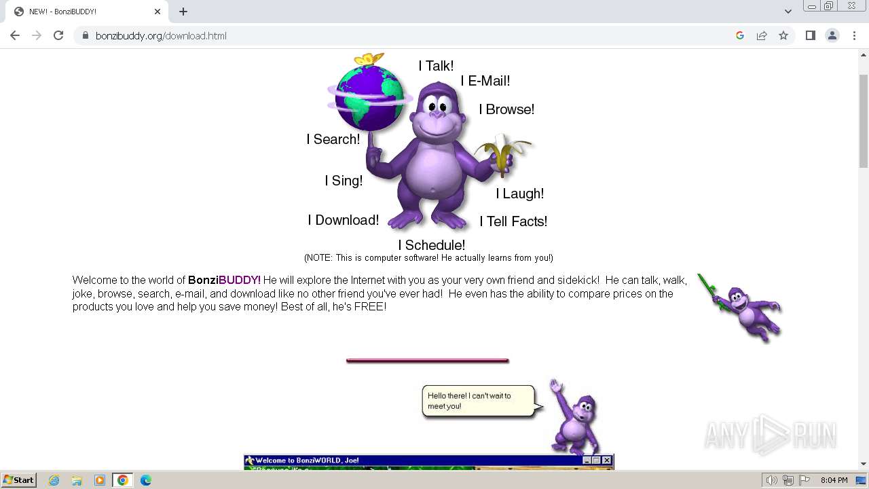Click the 'I Browse!' text

(x=506, y=109)
